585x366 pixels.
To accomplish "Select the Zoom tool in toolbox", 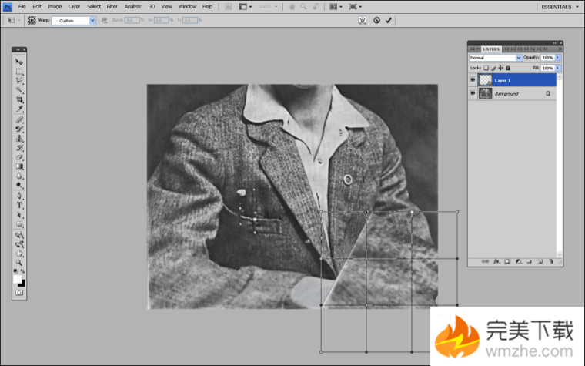I will coord(19,263).
